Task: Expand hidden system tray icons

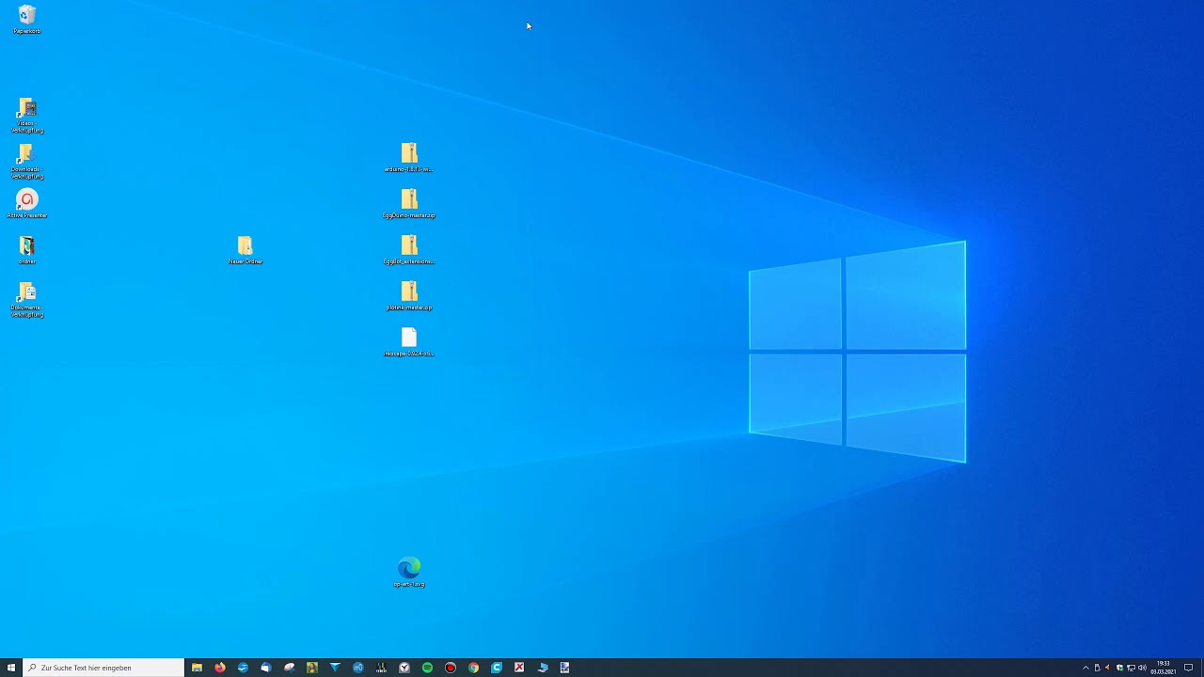Action: (1085, 668)
